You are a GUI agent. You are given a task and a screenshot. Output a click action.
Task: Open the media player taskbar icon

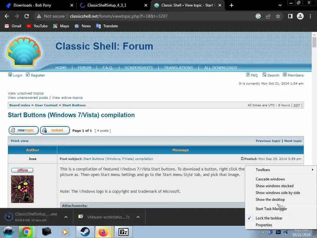point(65,232)
